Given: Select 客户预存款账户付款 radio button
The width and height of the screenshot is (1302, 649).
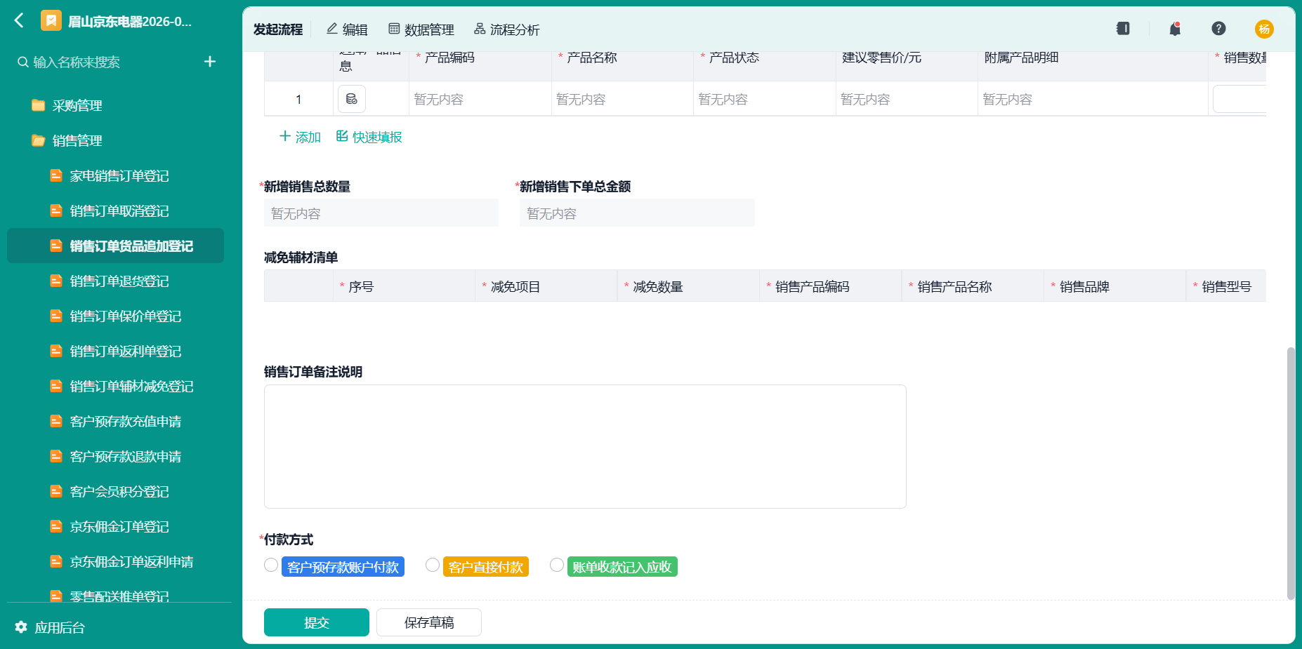Looking at the screenshot, I should tap(271, 565).
